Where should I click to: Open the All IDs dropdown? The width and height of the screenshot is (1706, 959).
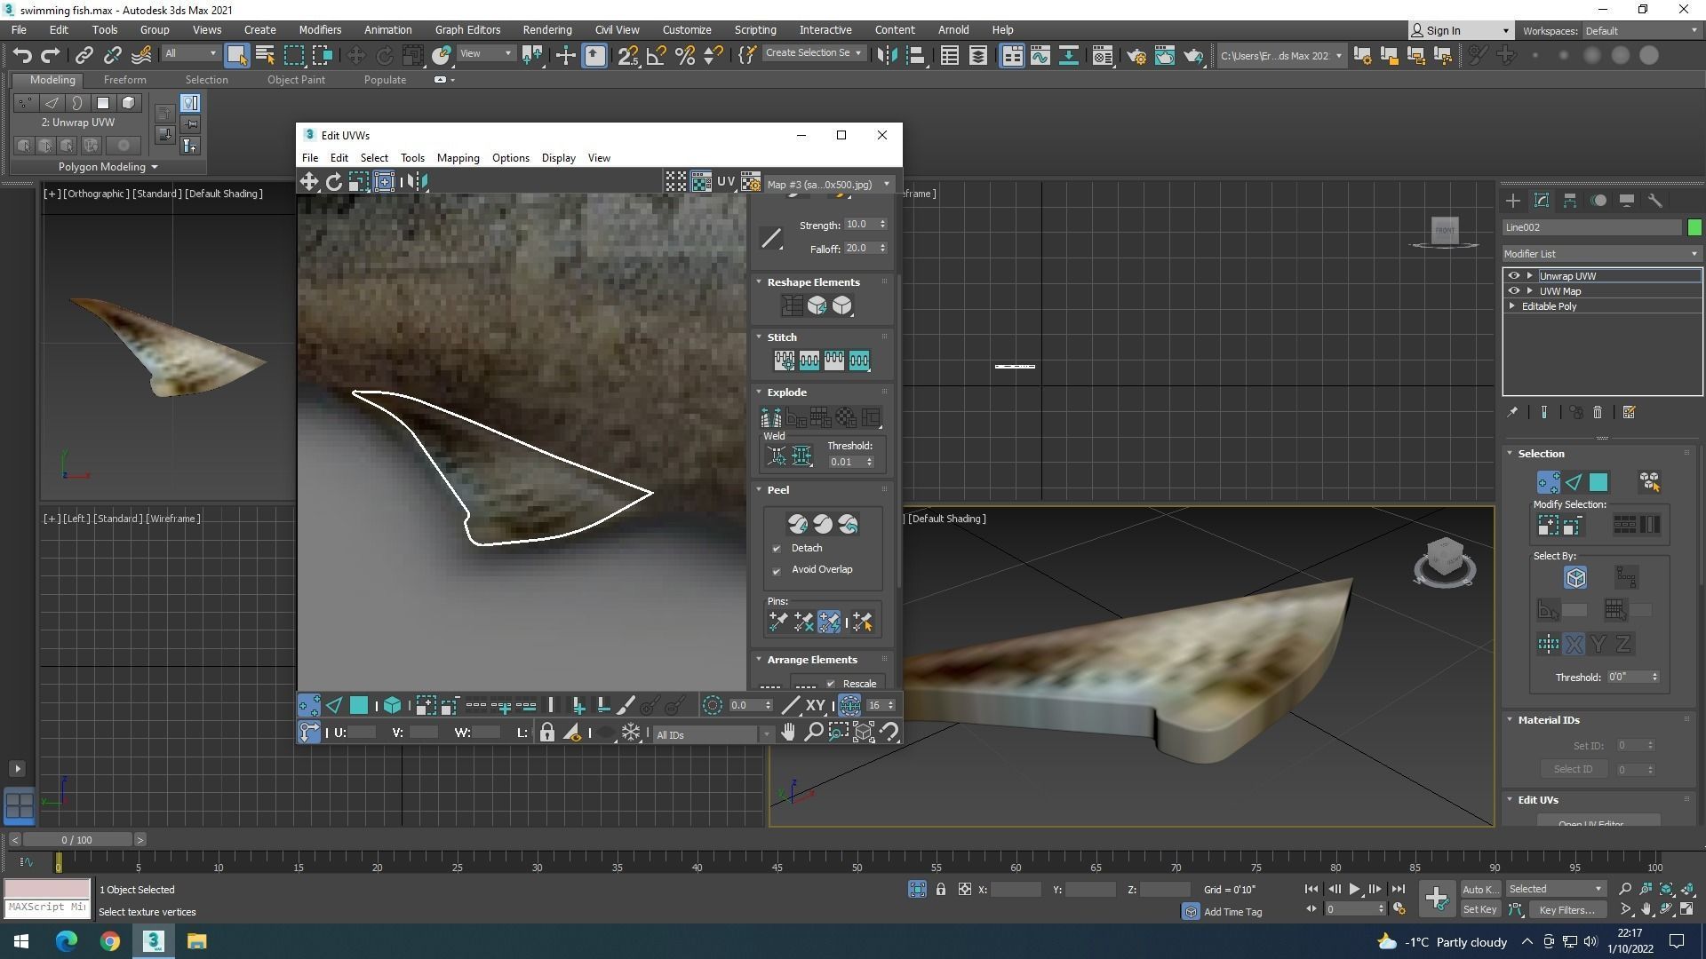[x=713, y=734]
